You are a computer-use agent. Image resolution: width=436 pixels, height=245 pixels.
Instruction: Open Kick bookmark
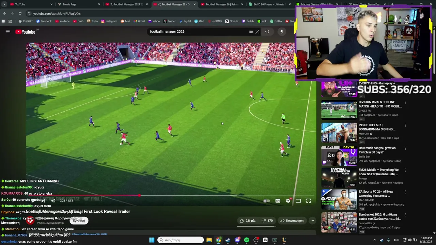[x=262, y=21]
